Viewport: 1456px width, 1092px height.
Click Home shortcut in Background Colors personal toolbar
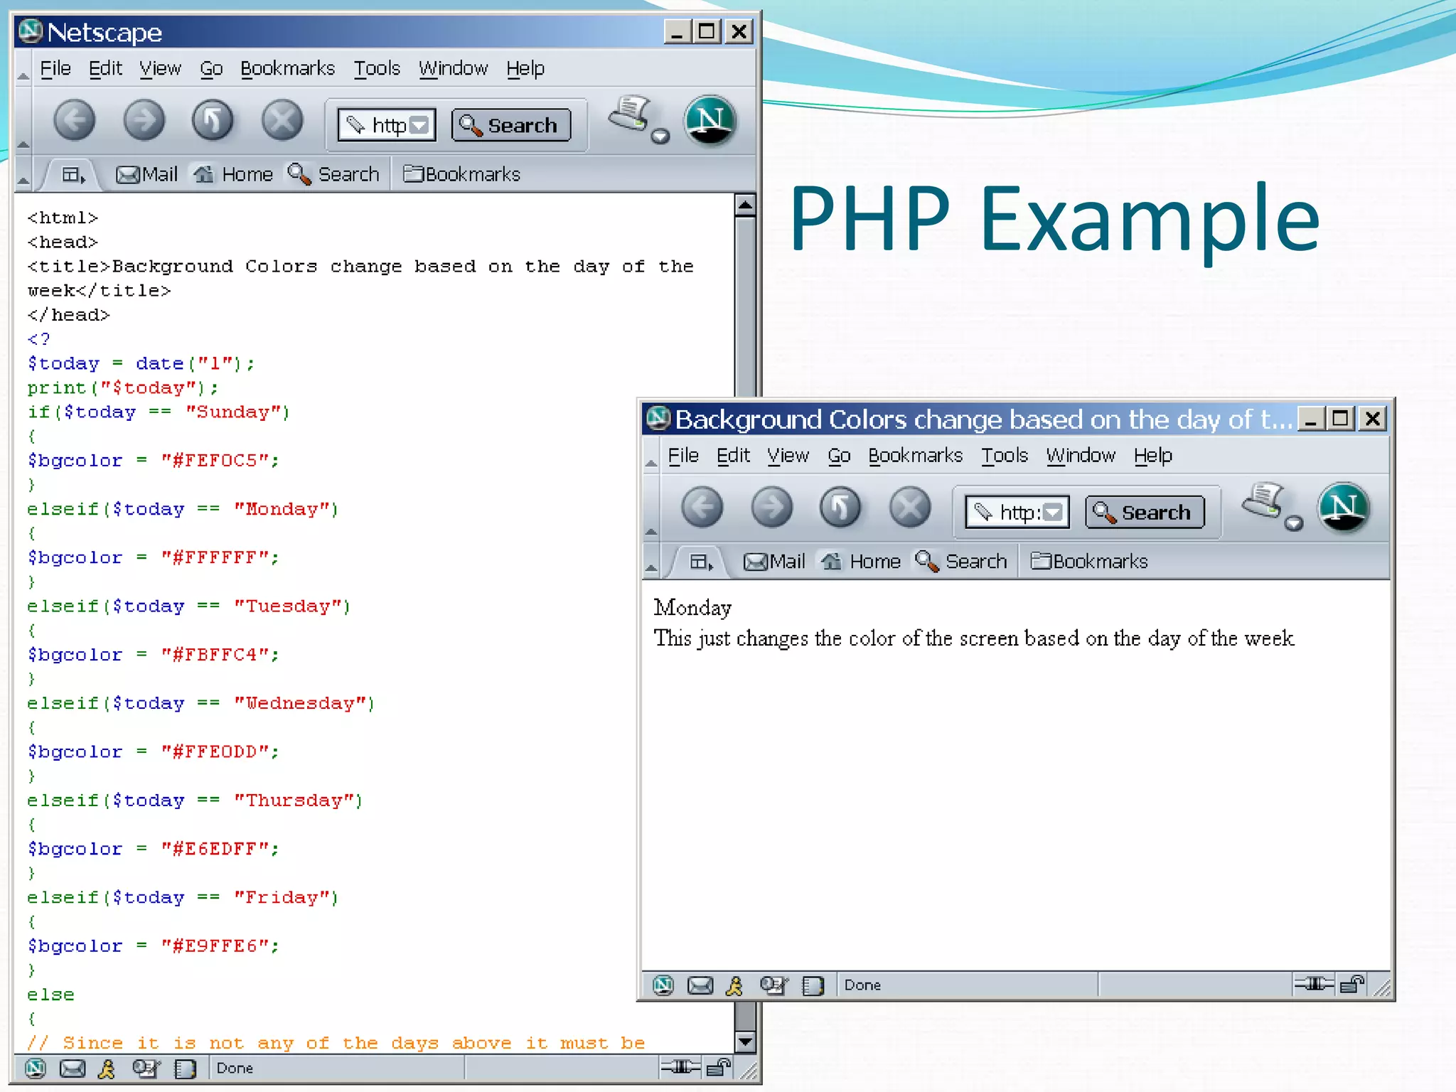tap(861, 562)
